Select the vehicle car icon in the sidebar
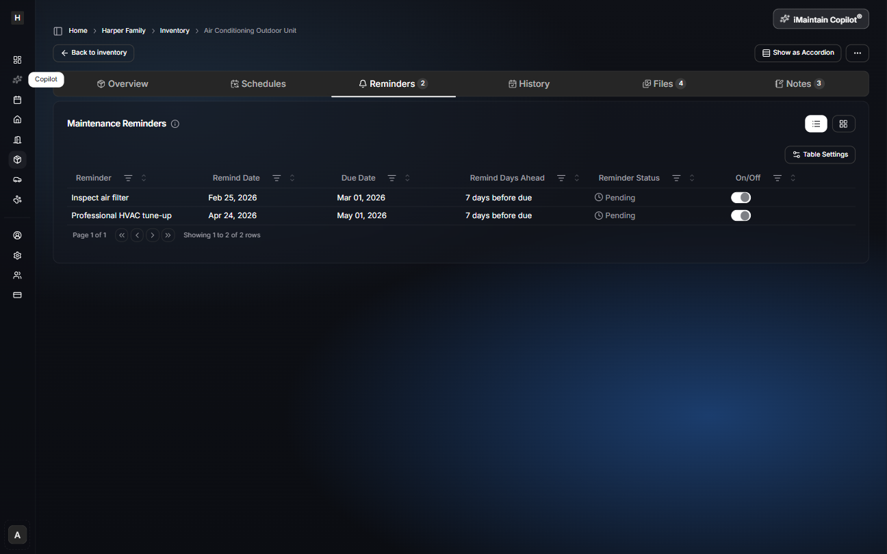 [17, 179]
